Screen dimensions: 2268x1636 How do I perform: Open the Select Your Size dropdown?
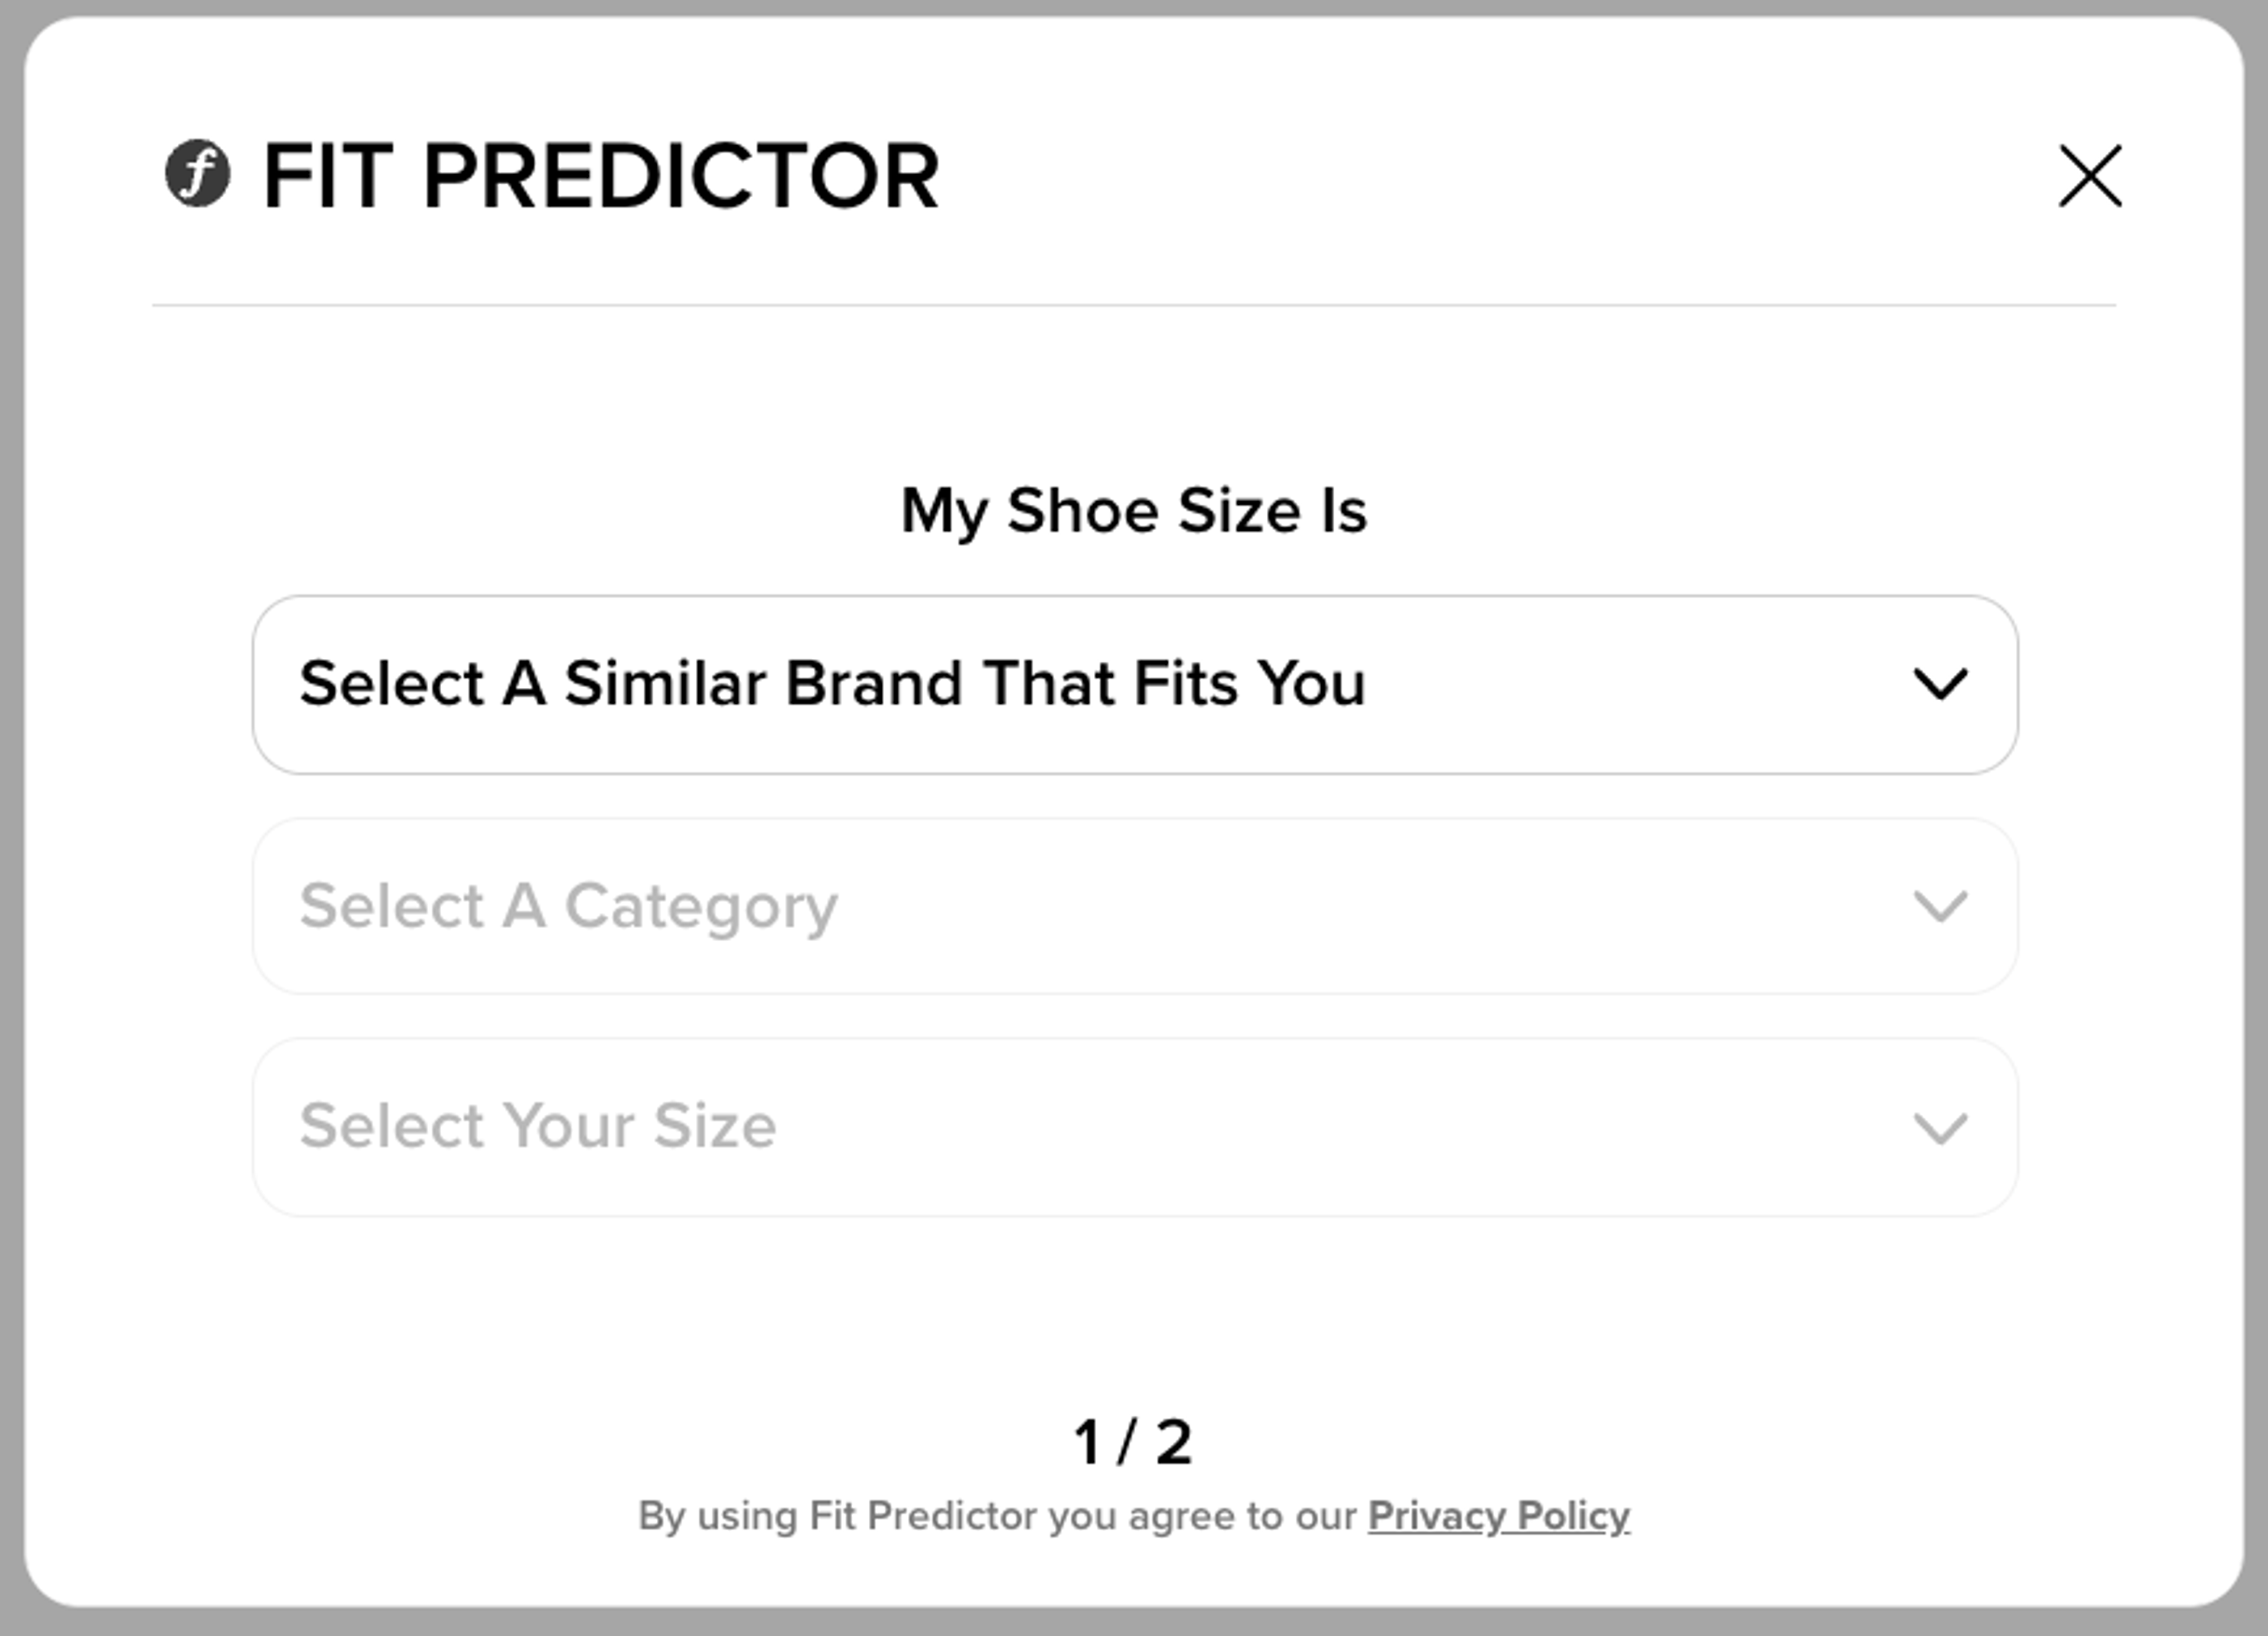pos(1134,1127)
